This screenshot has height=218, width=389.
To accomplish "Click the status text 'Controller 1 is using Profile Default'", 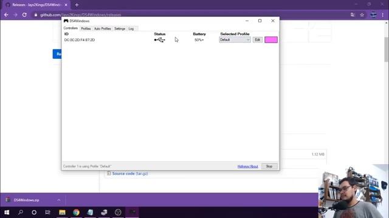I will (x=88, y=167).
